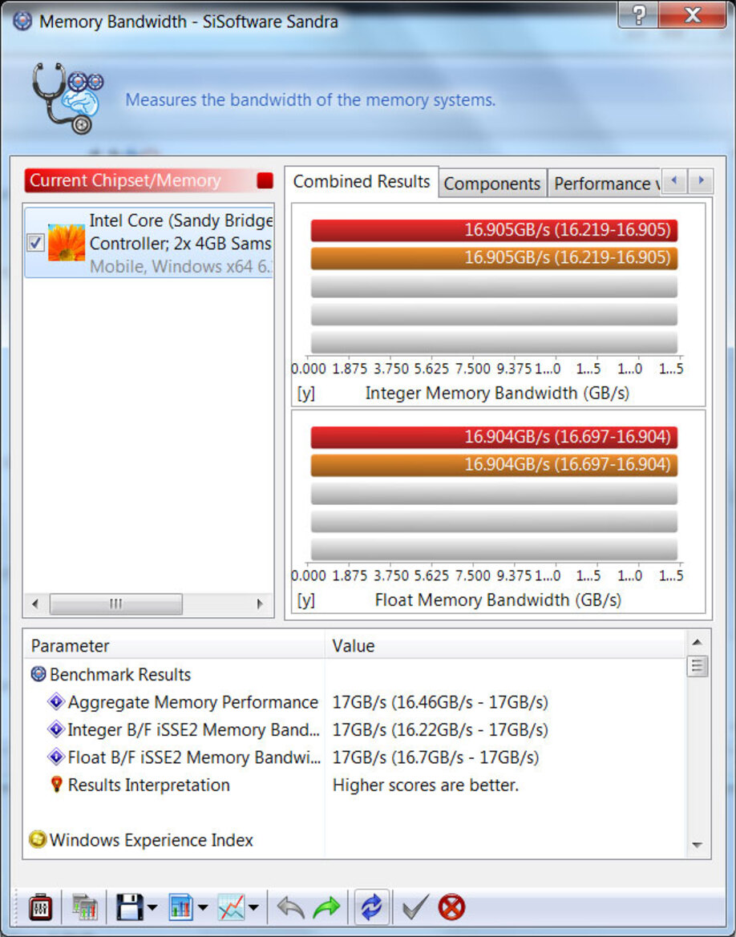Screen dimensions: 736x937
Task: Open the Performance tab
Action: pos(604,184)
